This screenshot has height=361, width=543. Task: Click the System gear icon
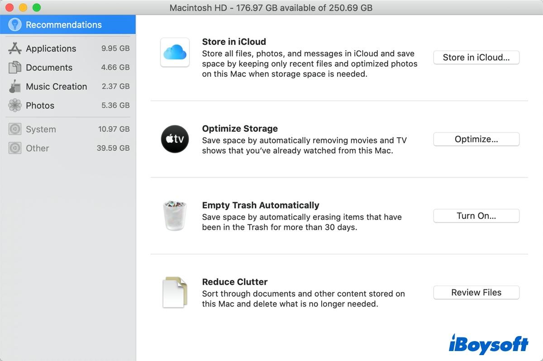15,129
